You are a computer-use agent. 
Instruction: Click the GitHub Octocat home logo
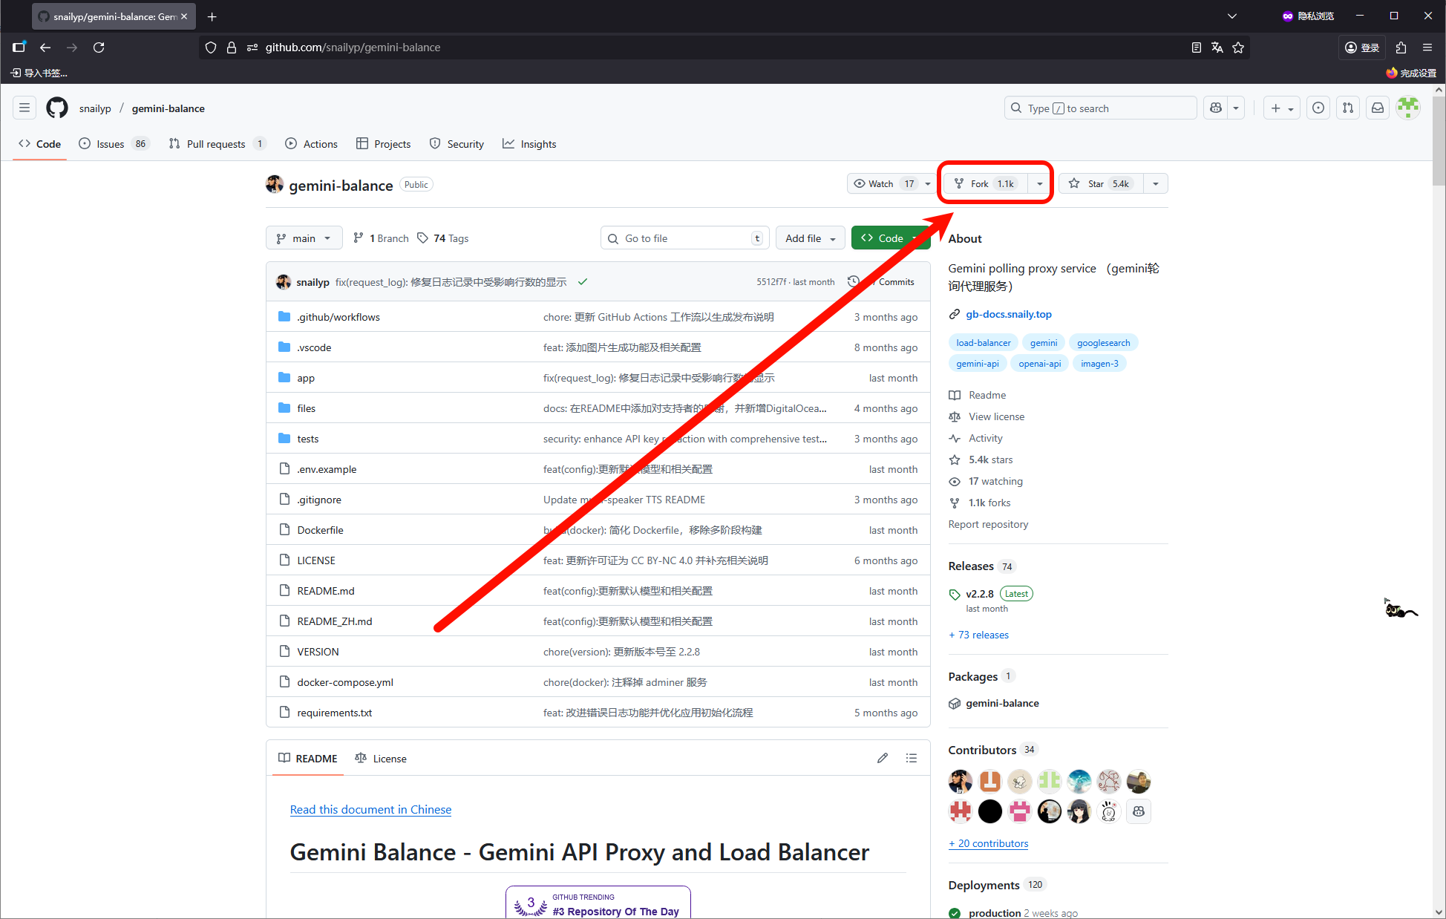coord(57,108)
